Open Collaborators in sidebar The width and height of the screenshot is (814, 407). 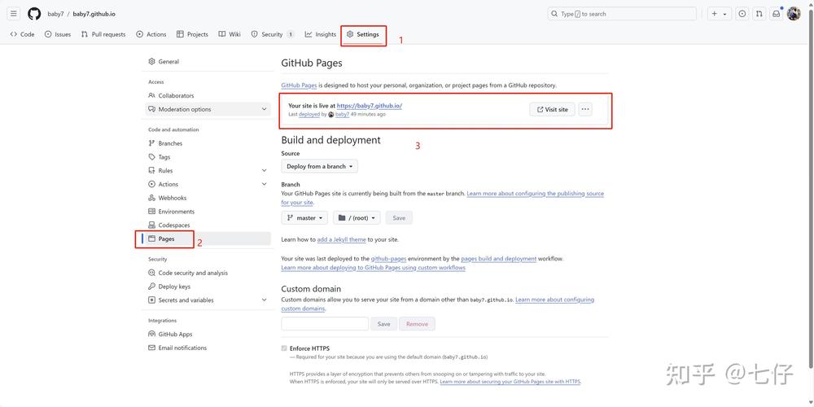pyautogui.click(x=208, y=95)
